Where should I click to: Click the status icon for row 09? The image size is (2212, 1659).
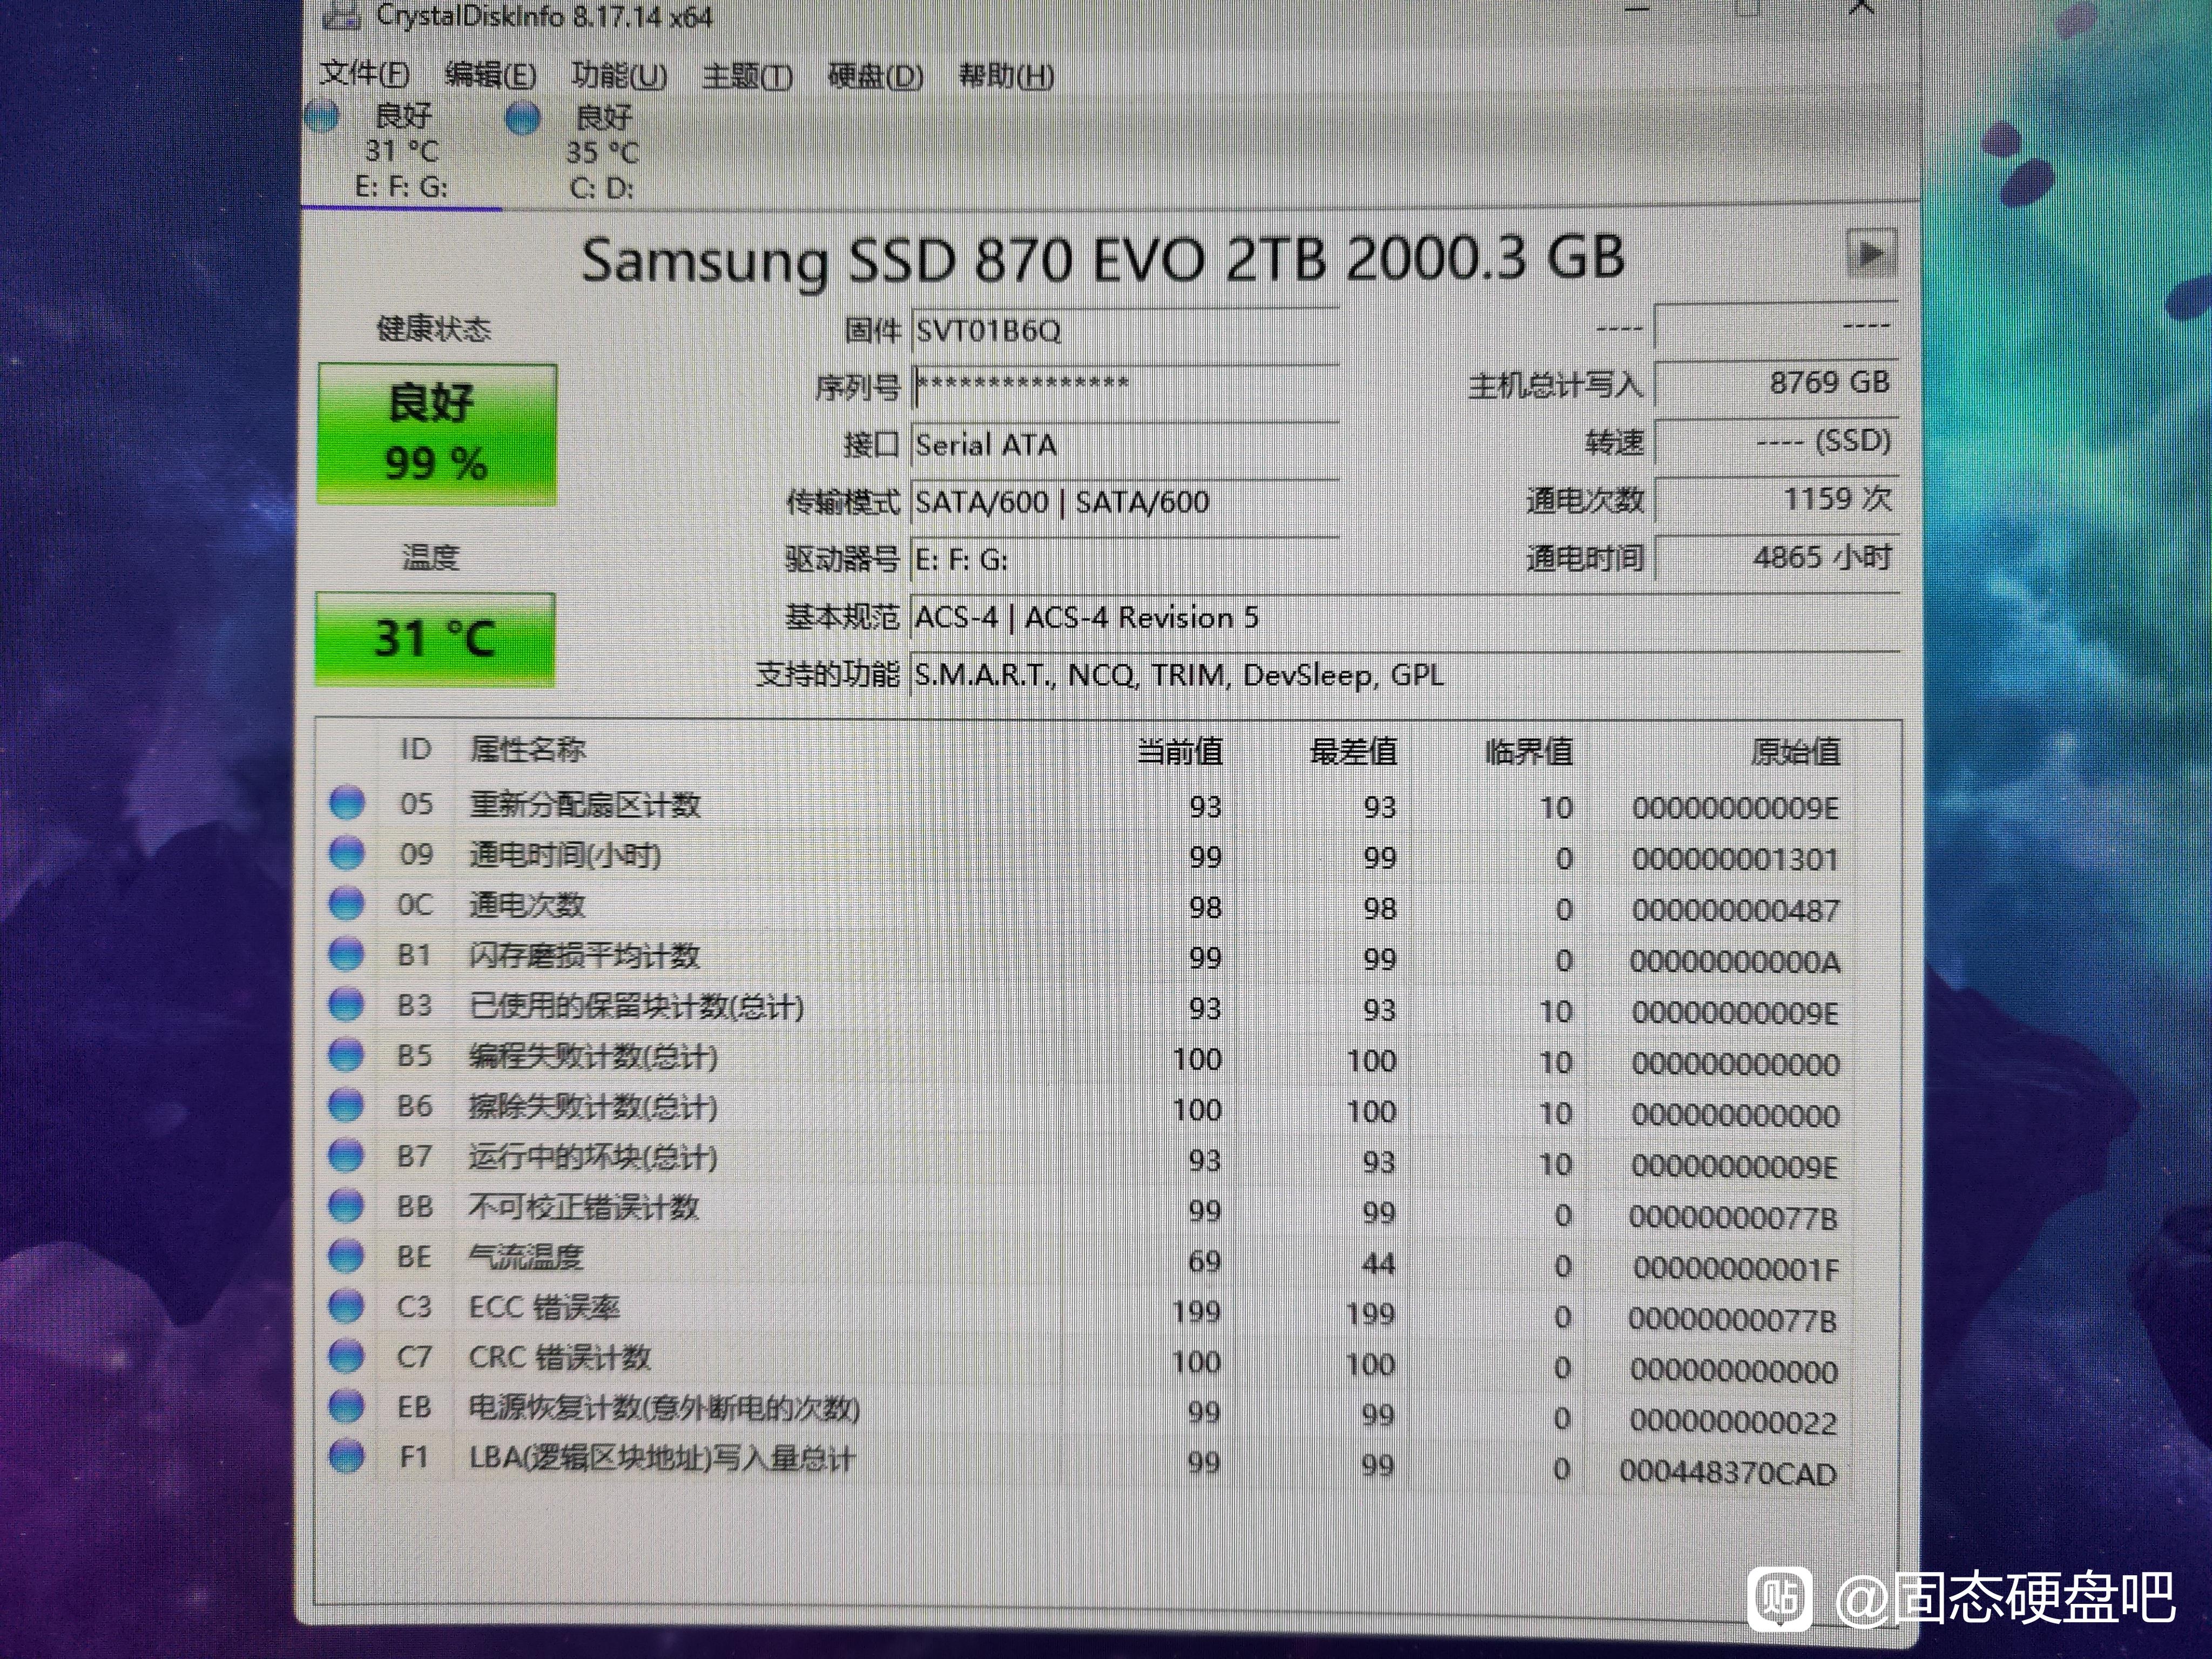point(347,853)
